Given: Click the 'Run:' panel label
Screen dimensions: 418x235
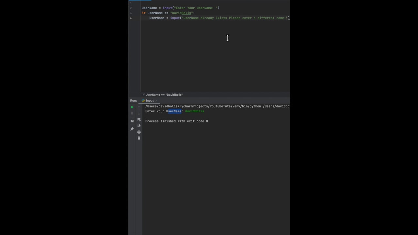Looking at the screenshot, I should click(133, 101).
